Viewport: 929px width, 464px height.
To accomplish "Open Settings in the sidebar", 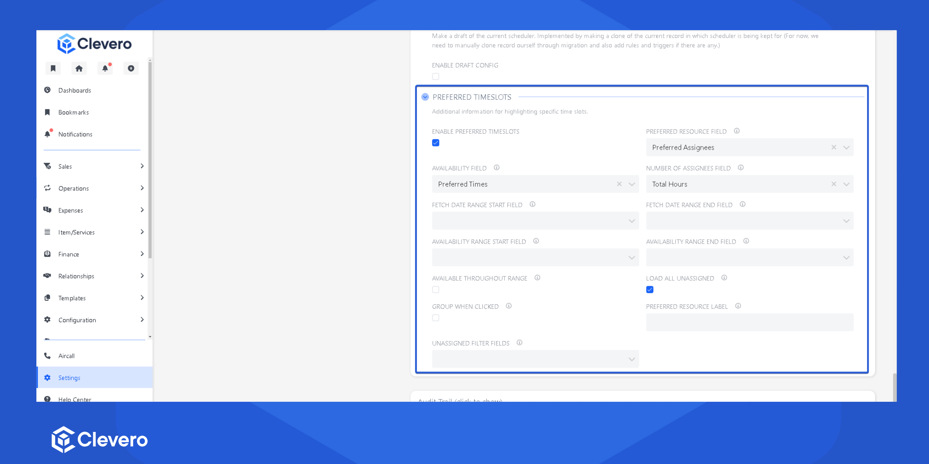I will [69, 378].
